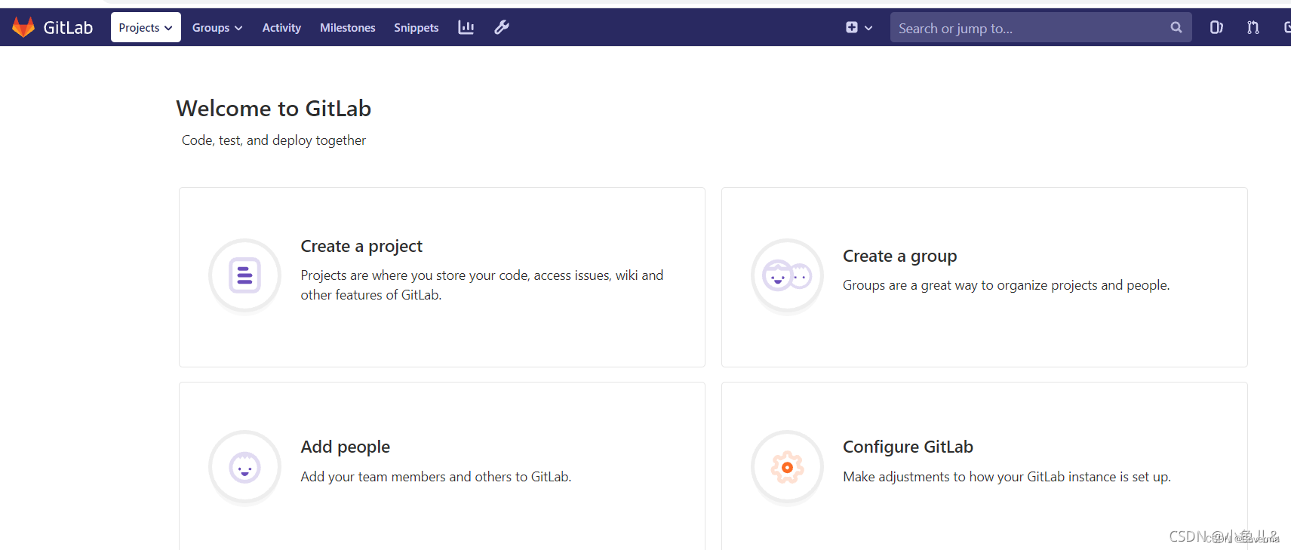The width and height of the screenshot is (1291, 550).
Task: Open the instance statistics chart icon
Action: (466, 27)
